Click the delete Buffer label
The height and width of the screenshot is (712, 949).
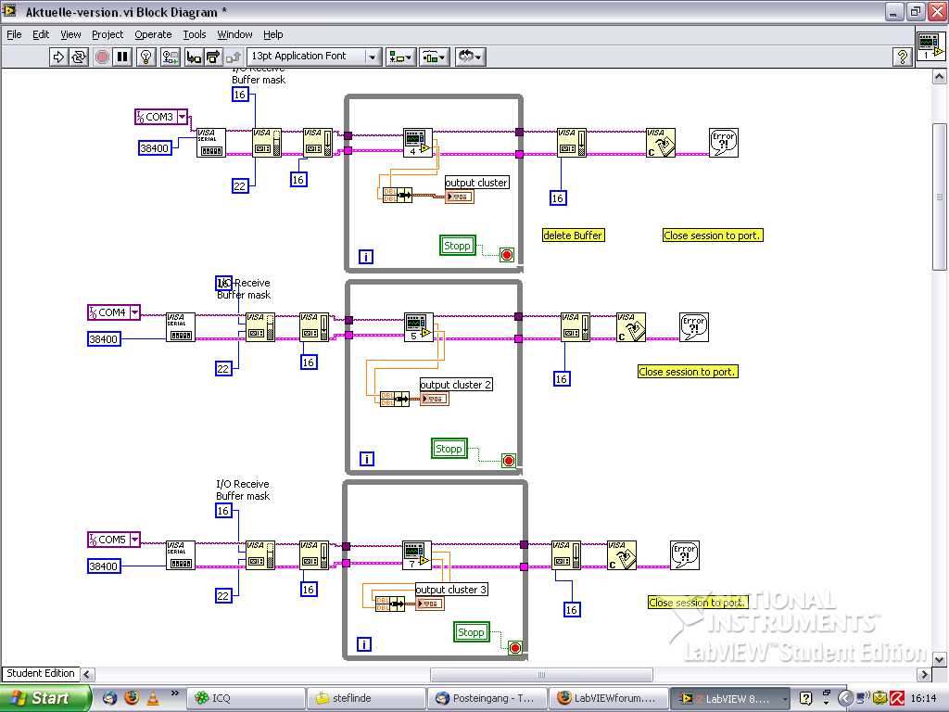click(x=573, y=235)
